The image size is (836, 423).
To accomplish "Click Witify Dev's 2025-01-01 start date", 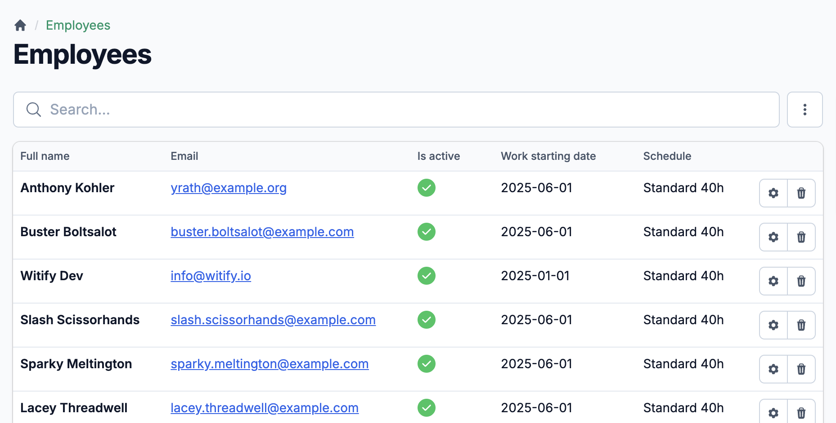I will coord(535,276).
